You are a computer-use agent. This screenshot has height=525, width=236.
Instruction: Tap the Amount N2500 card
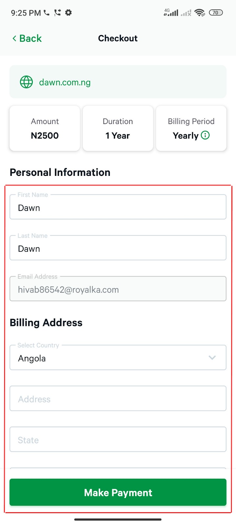pos(45,129)
